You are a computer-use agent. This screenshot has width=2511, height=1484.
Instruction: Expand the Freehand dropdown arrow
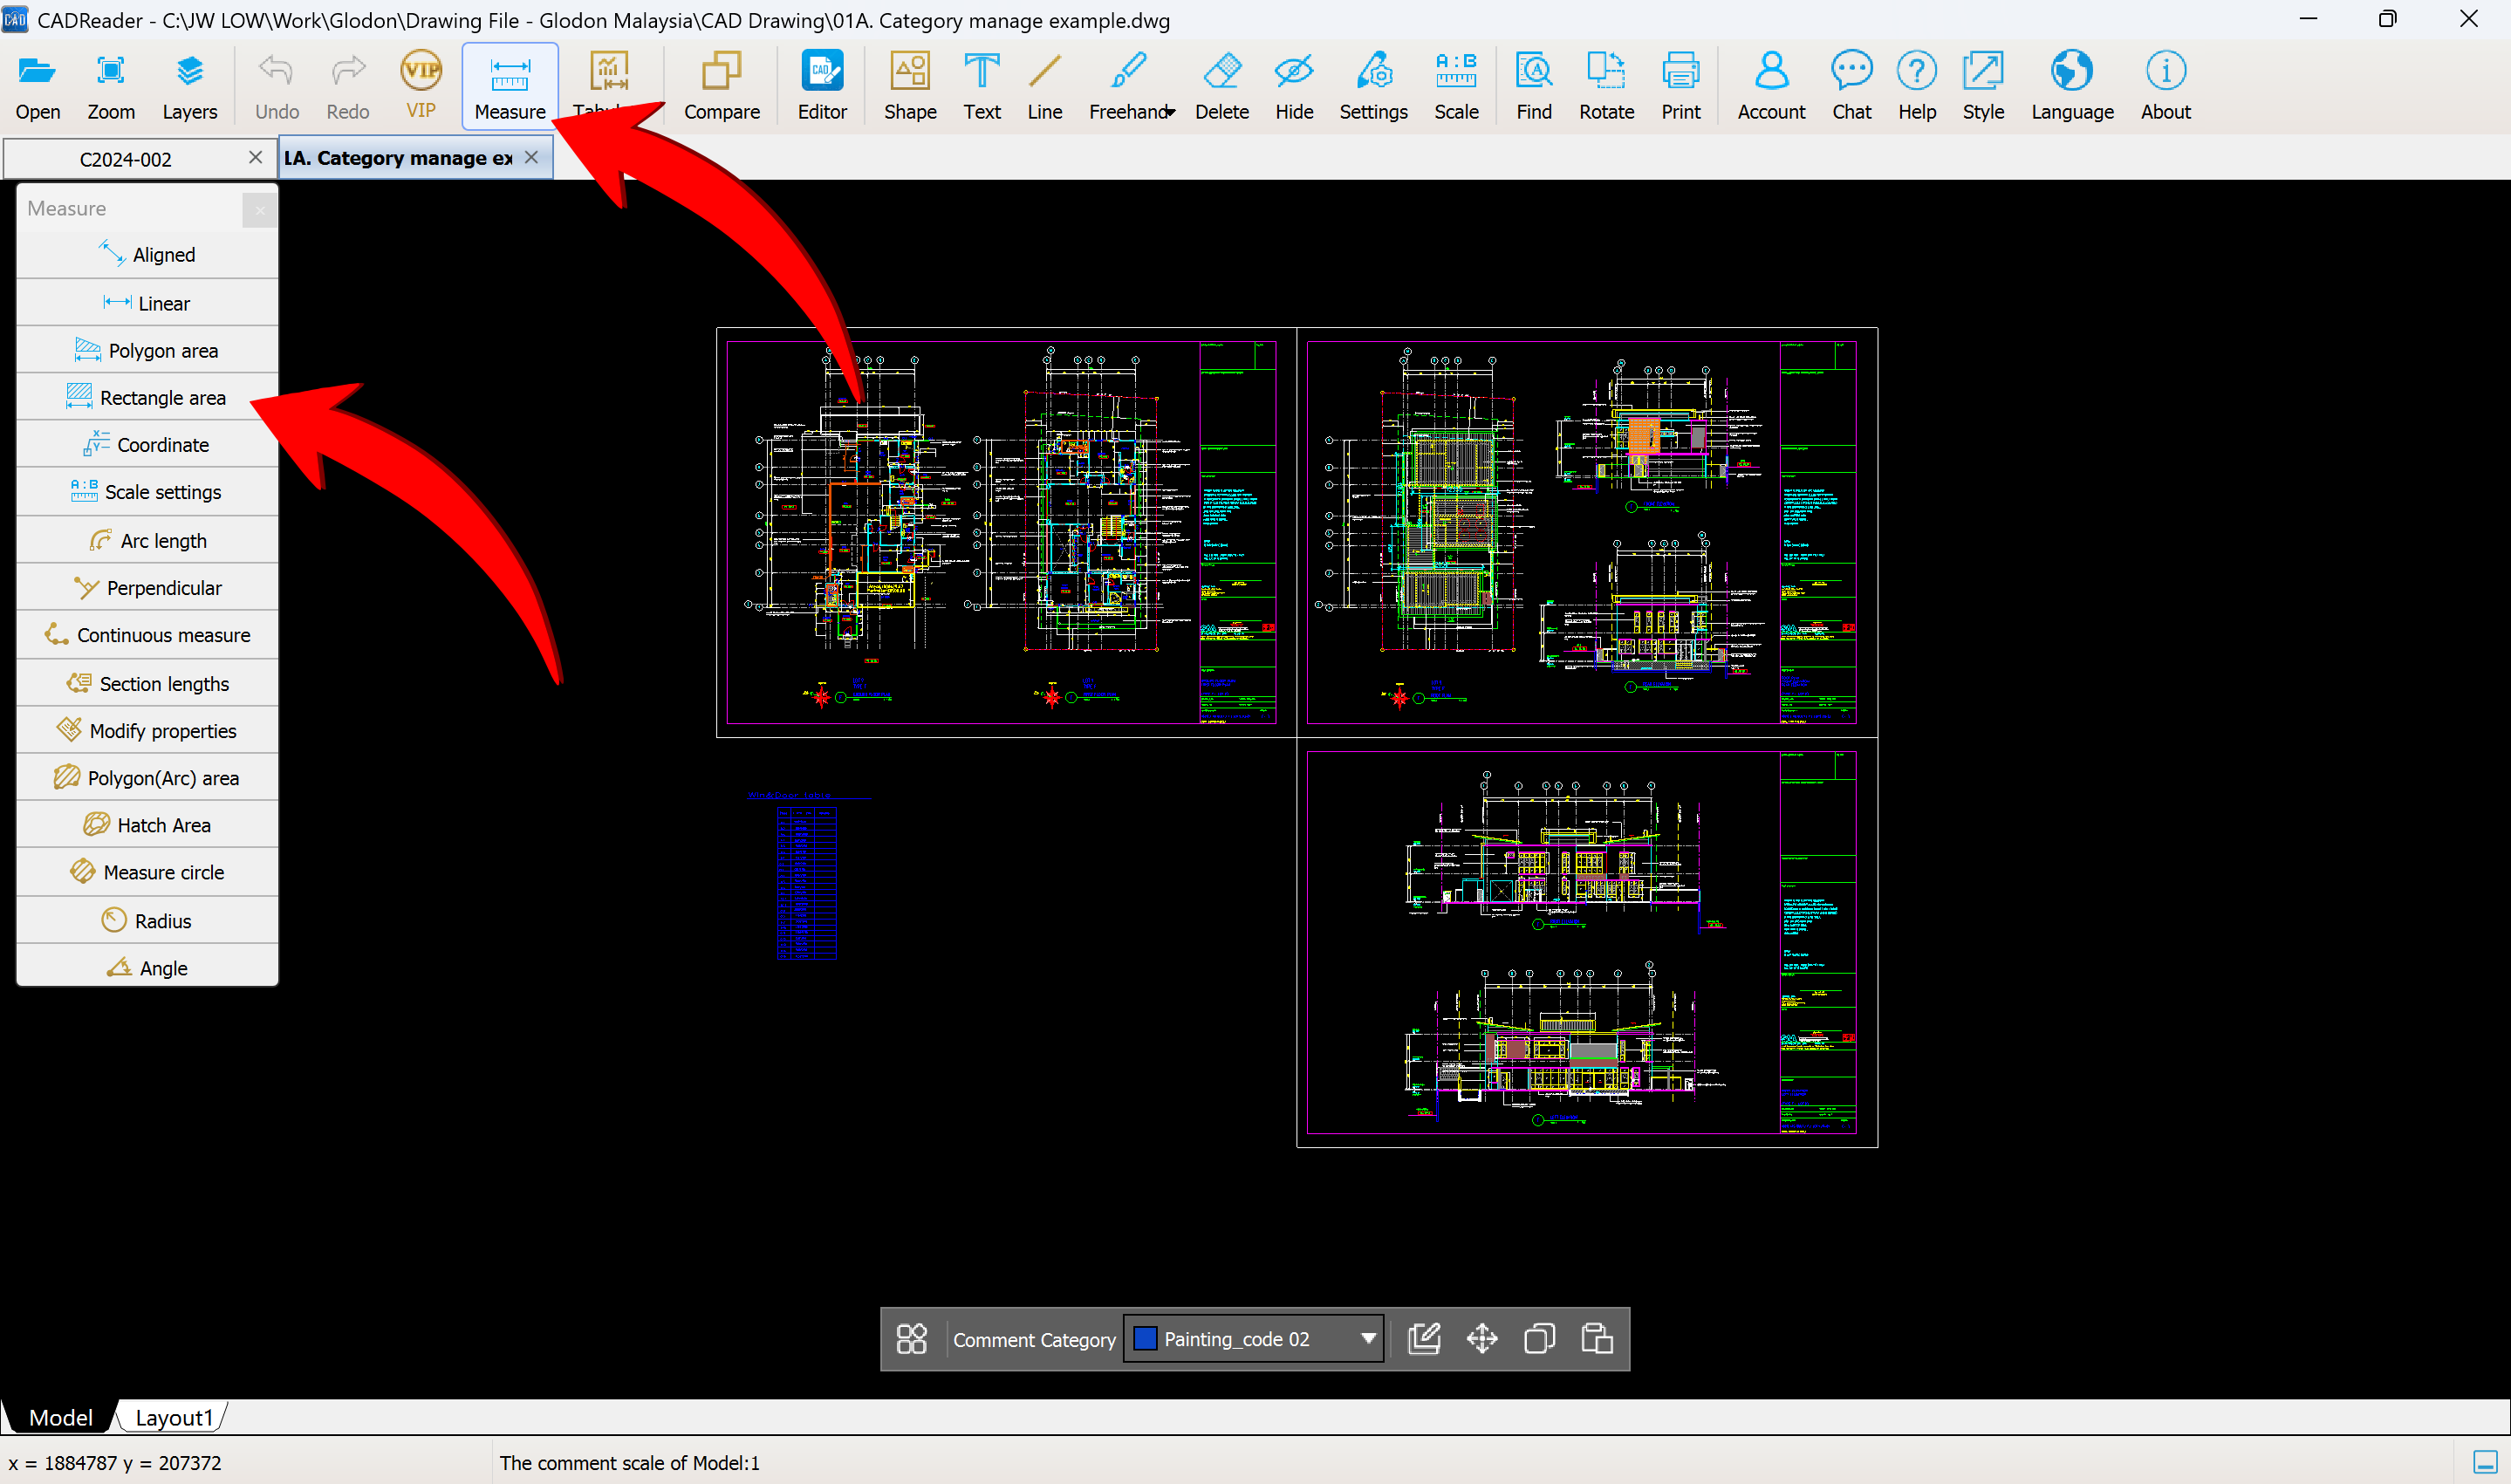click(1171, 112)
